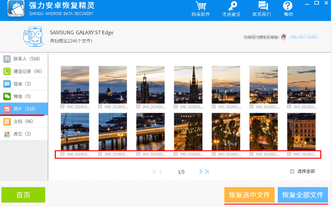
Task: Click the 首页 home button
Action: click(x=23, y=194)
